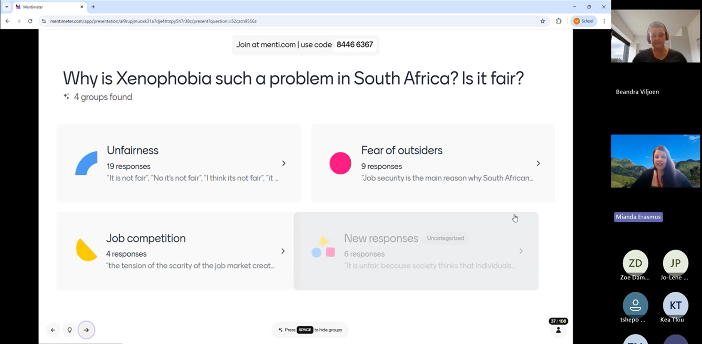Click the browser back arrow

pos(8,21)
